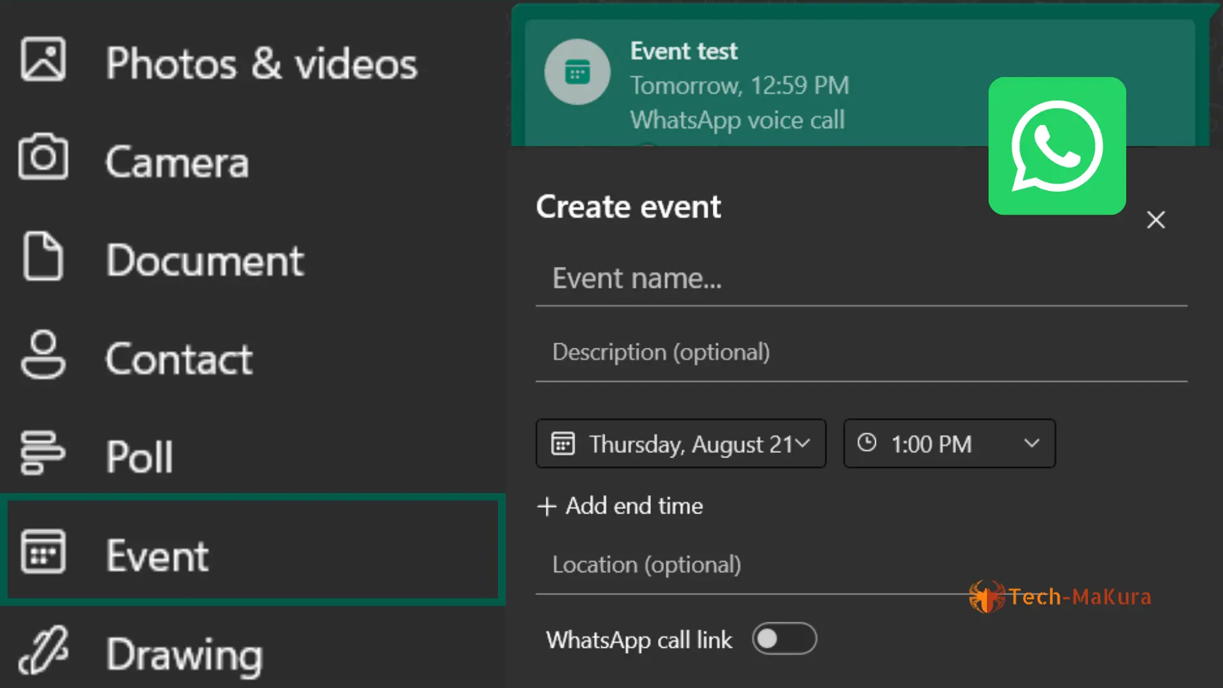Focus the Event name input field
The width and height of the screenshot is (1223, 688).
point(861,279)
